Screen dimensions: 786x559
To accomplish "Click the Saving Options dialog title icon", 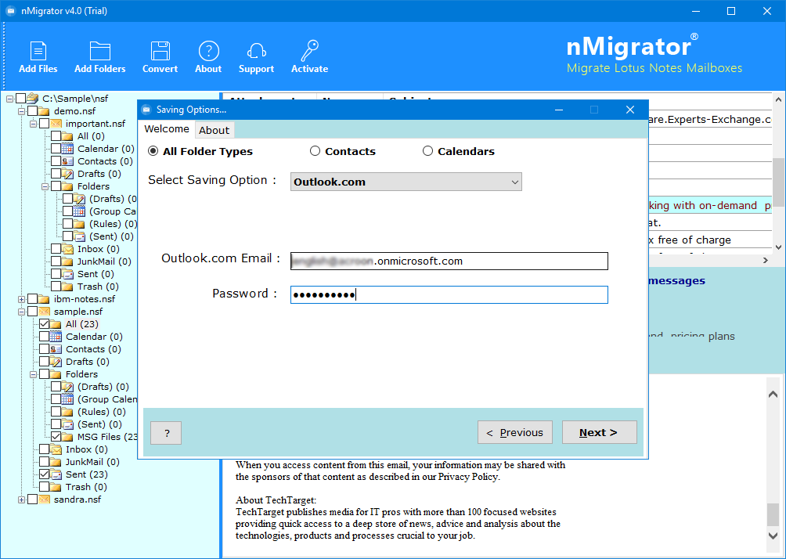I will pyautogui.click(x=146, y=110).
